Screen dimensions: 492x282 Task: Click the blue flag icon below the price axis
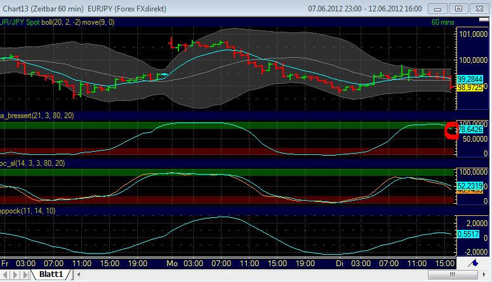pyautogui.click(x=473, y=263)
